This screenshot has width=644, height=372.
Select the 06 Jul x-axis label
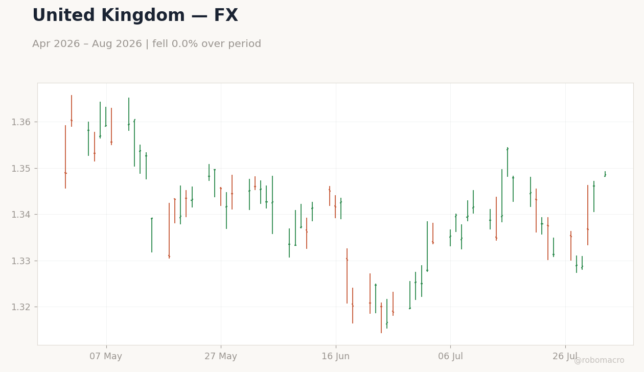coord(450,356)
